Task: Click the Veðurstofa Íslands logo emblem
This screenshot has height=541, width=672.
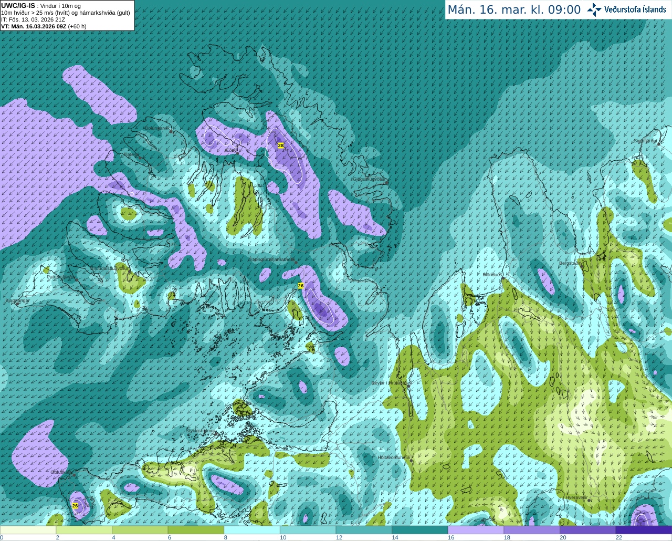Action: [594, 9]
